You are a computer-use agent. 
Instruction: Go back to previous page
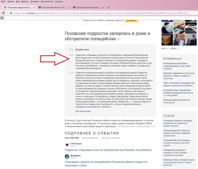pyautogui.click(x=3, y=13)
